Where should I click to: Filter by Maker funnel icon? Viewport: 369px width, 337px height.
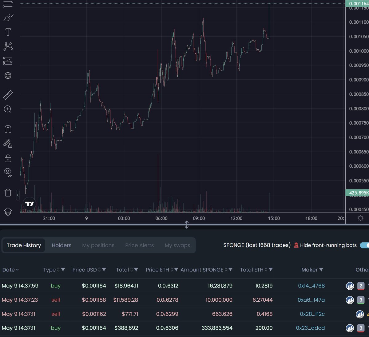[321, 270]
